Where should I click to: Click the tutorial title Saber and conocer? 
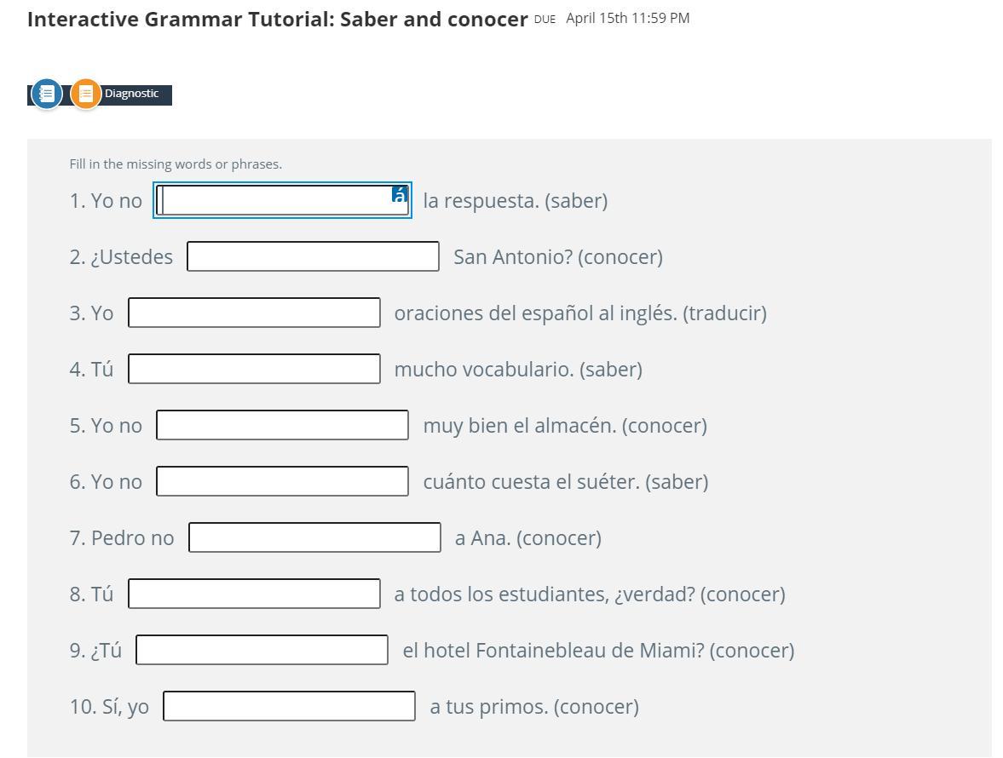(x=278, y=19)
